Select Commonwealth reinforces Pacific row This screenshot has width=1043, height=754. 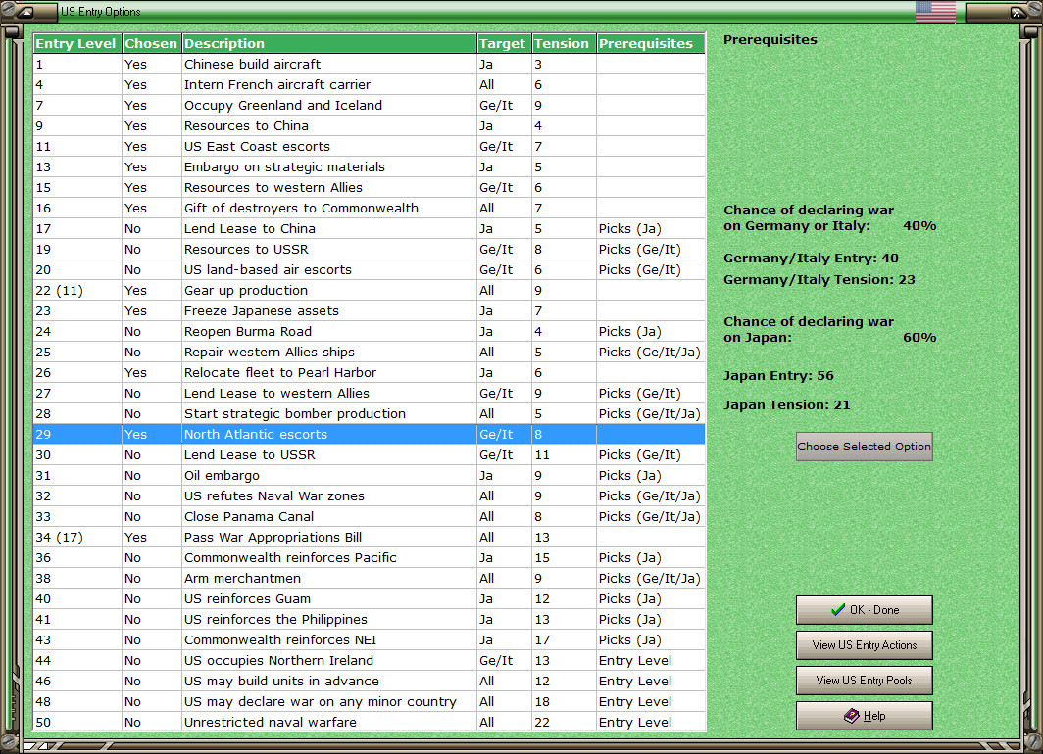tap(370, 558)
